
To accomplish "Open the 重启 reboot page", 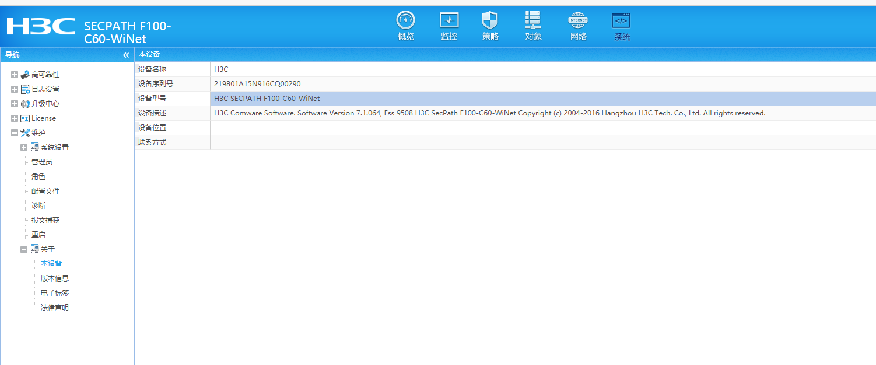I will pos(38,235).
